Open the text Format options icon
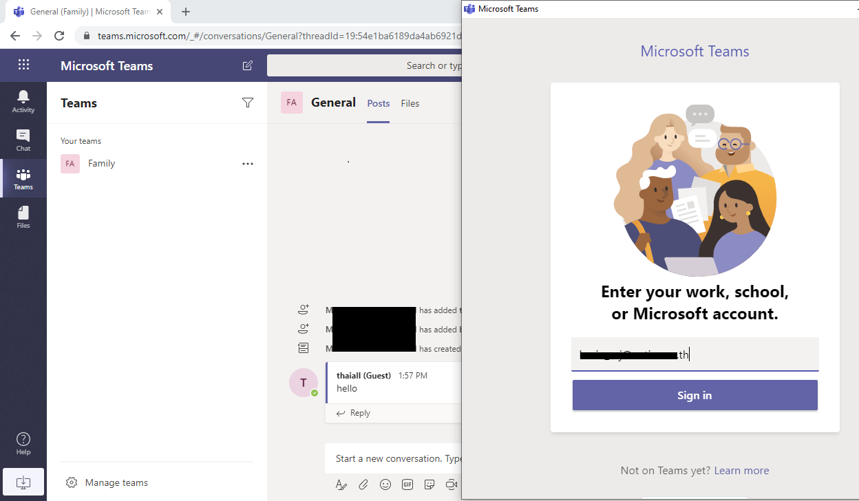Viewport: 859px width, 501px height. pyautogui.click(x=341, y=484)
